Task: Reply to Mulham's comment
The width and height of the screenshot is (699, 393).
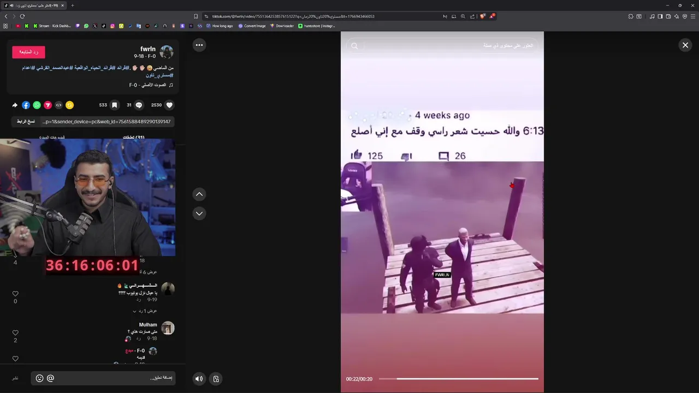Action: (x=138, y=338)
